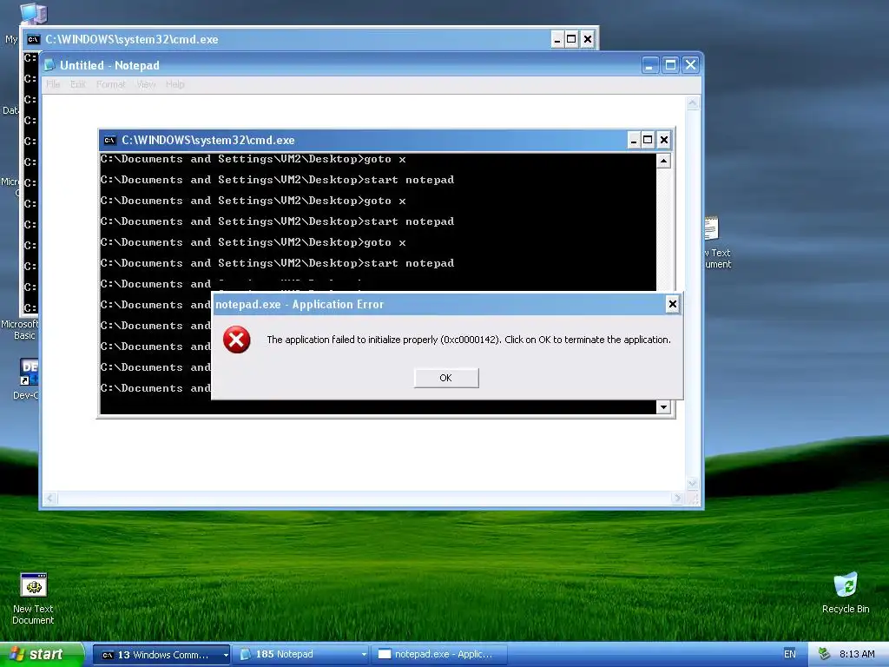Image resolution: width=889 pixels, height=667 pixels.
Task: Click Notepad vertical scrollbar up arrow
Action: (x=692, y=103)
